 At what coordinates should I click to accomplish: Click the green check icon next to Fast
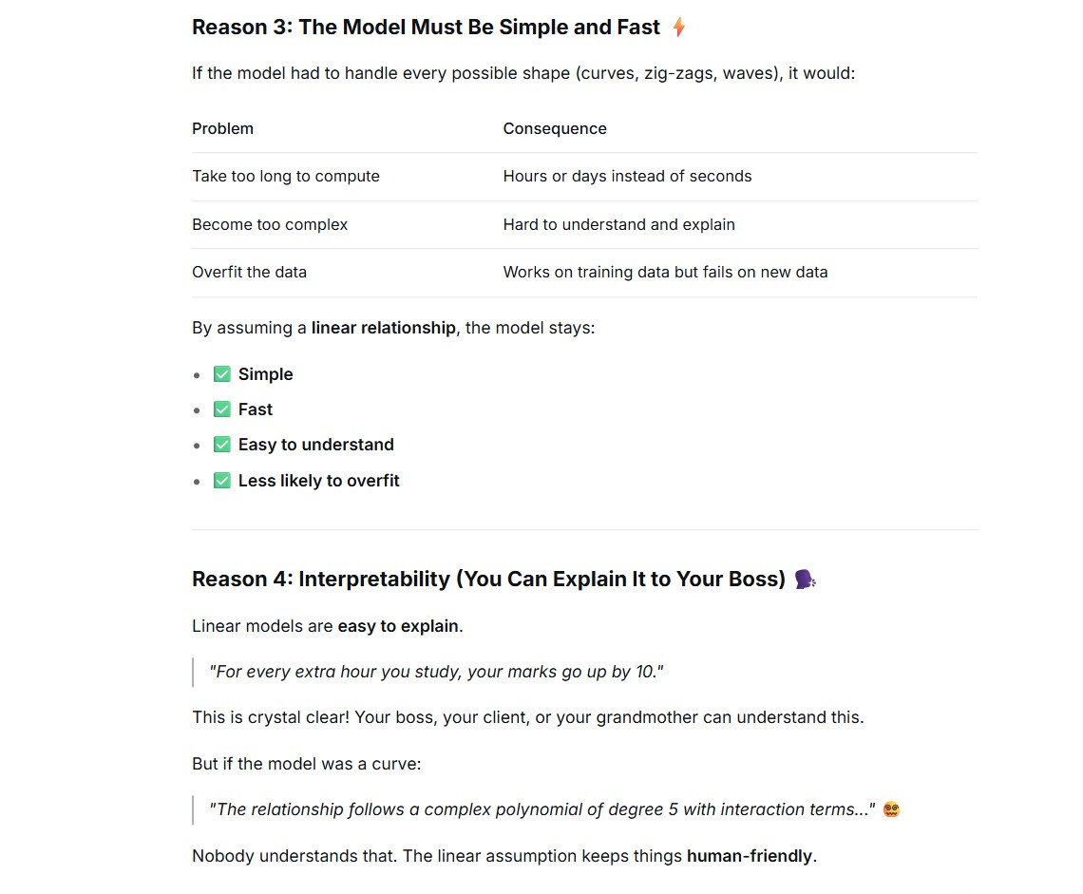221,409
